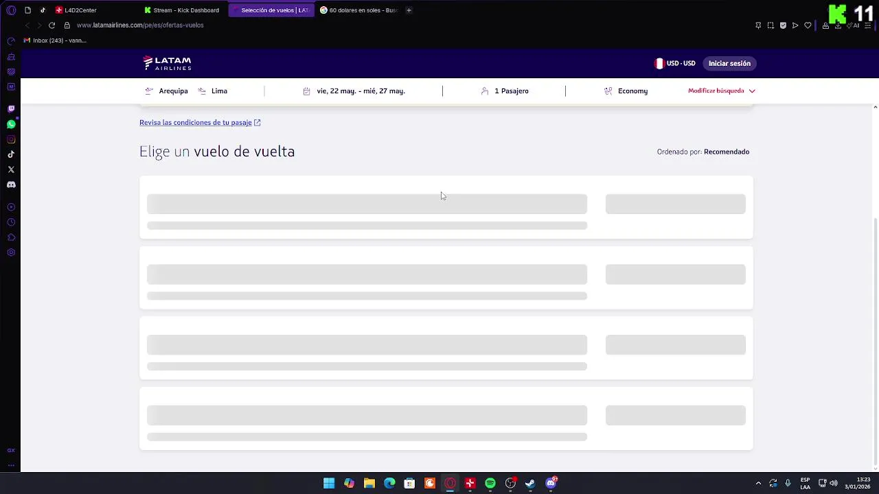Expand the Modificar búsqueda dropdown
Screen dimensions: 879x494
[x=722, y=91]
